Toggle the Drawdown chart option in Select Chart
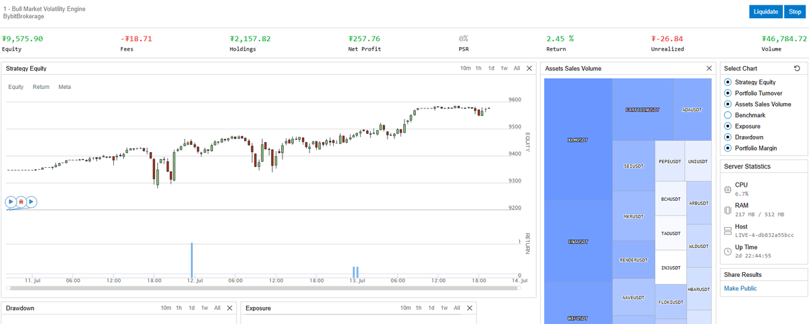Viewport: 809px width, 324px height. pos(727,137)
